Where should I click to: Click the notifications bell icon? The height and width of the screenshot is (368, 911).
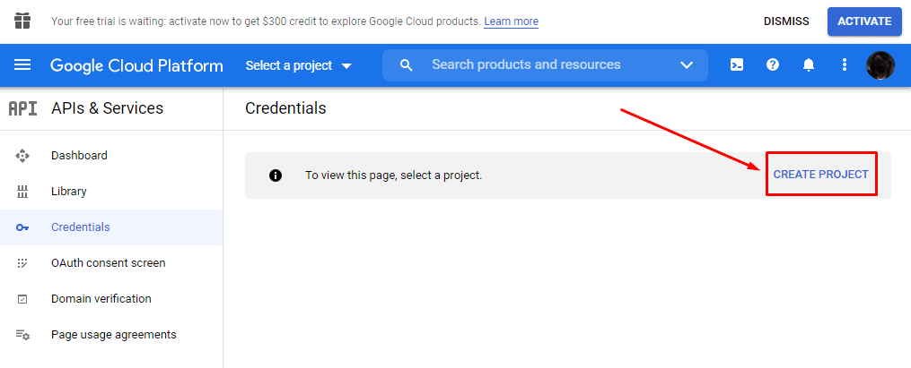coord(809,65)
